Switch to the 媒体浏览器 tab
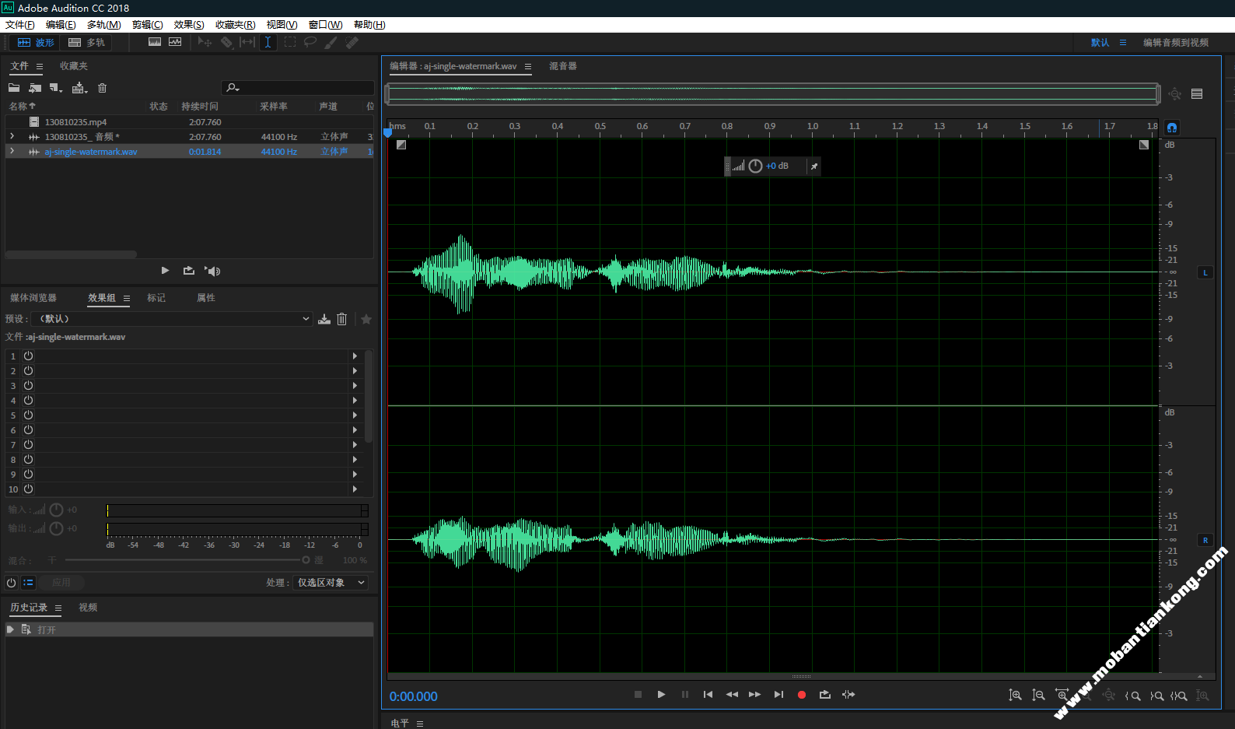Viewport: 1235px width, 729px height. [x=33, y=298]
